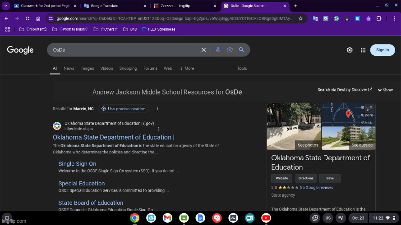Click the Sign in button
401x225 pixels.
point(382,50)
